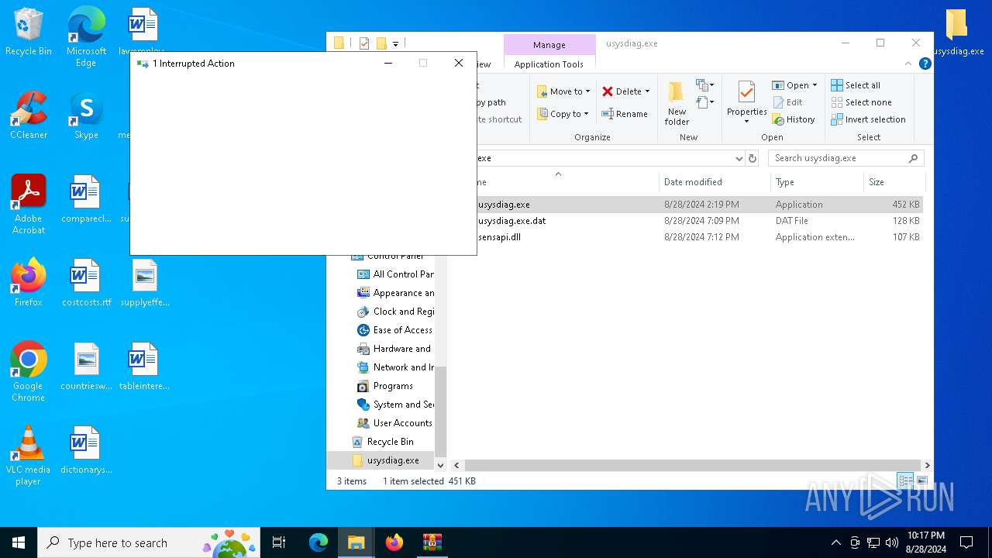
Task: Click navigation pane scroll down arrow
Action: [440, 466]
